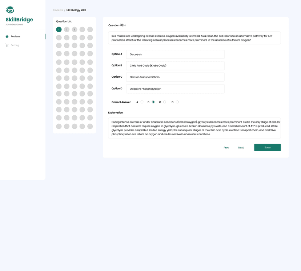The width and height of the screenshot is (301, 271).
Task: Select question 2 in Question List
Action: (x=67, y=29)
